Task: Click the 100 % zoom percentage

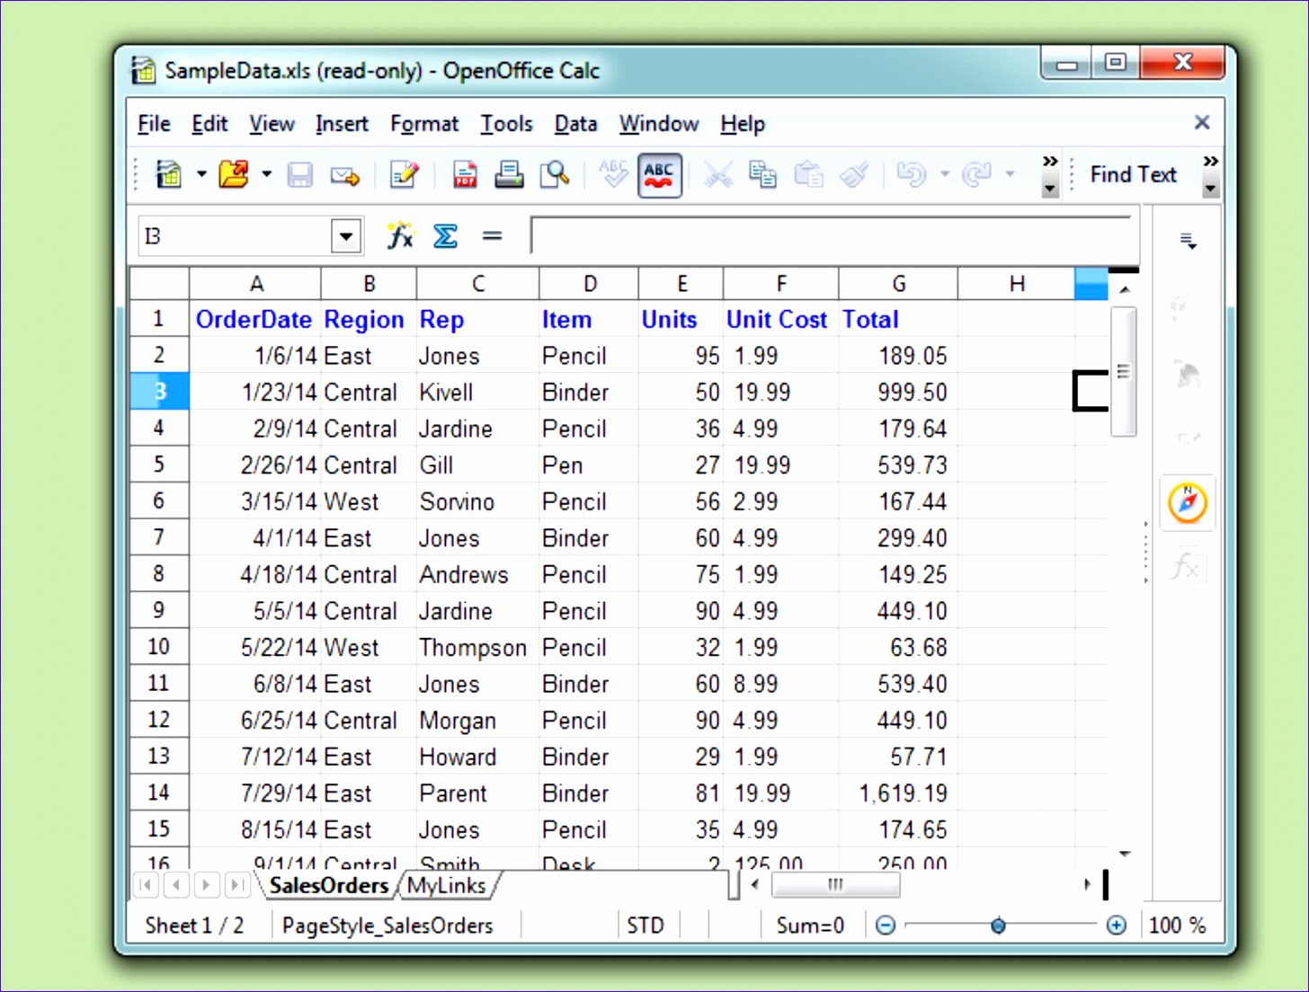Action: tap(1177, 926)
